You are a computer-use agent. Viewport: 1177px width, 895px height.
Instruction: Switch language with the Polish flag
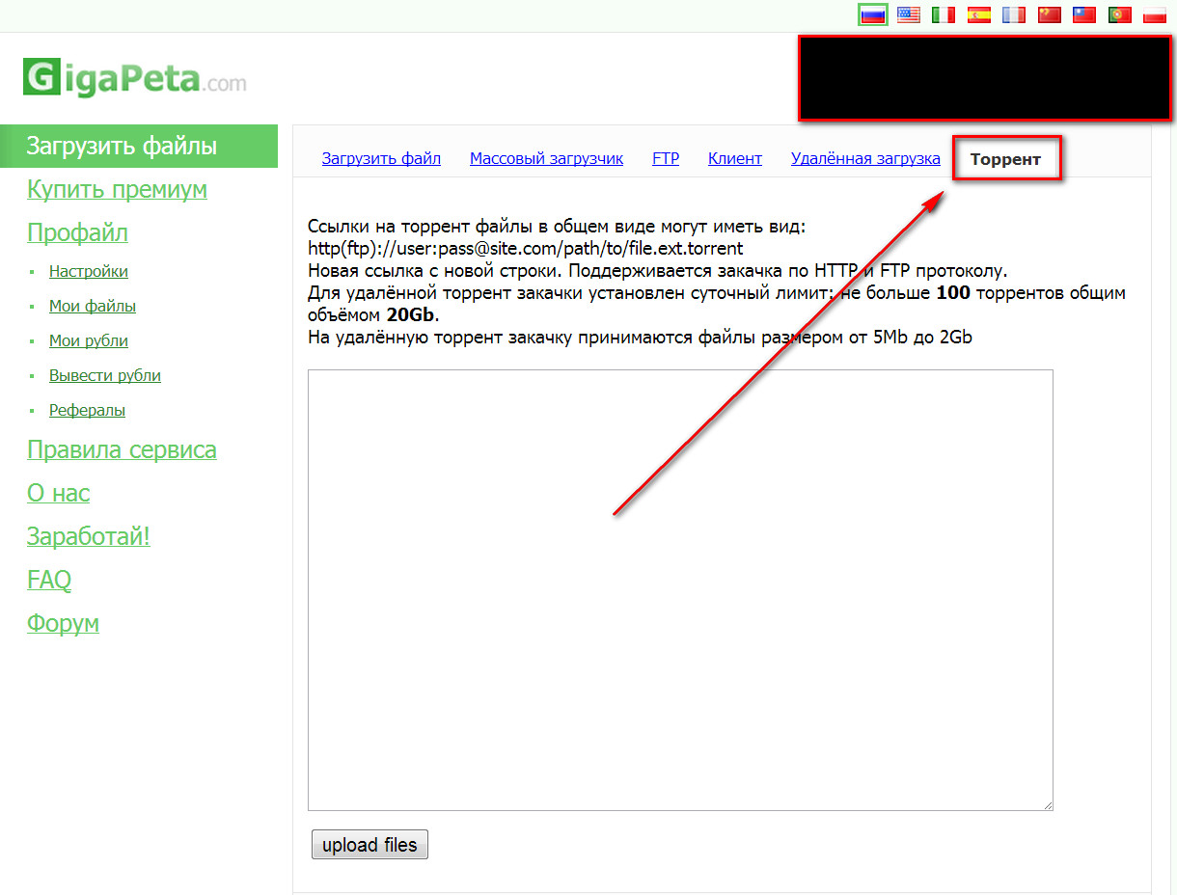point(1155,14)
